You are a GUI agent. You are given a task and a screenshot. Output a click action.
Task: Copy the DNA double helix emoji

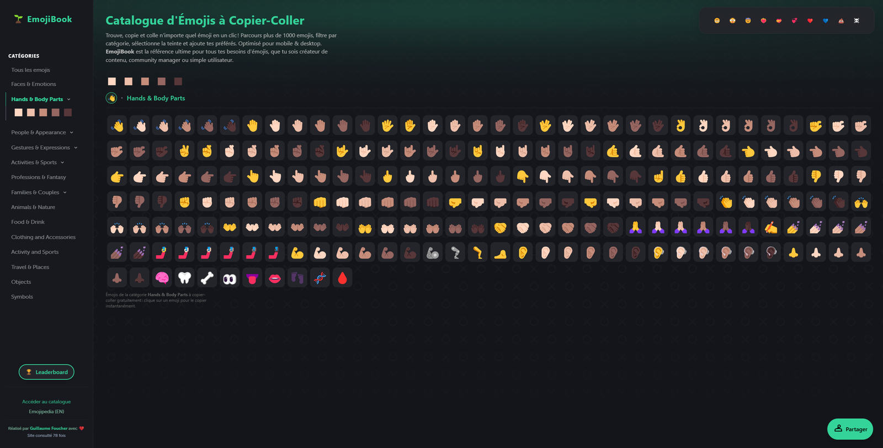pyautogui.click(x=320, y=278)
